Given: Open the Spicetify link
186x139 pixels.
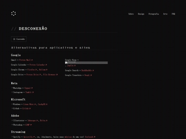Looking at the screenshot, I should (x=29, y=137).
